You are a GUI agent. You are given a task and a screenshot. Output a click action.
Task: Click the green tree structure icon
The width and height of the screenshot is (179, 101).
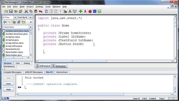pos(70,11)
